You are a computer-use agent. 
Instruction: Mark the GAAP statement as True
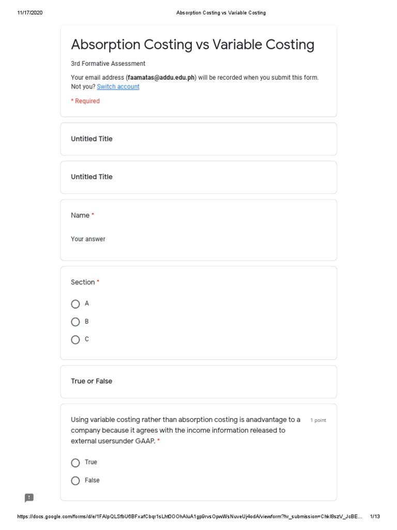(x=75, y=463)
